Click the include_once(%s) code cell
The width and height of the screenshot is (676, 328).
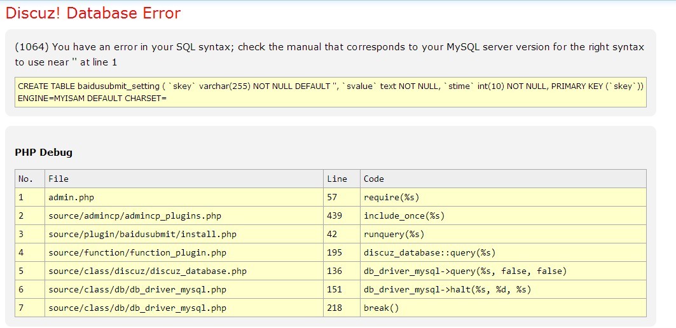(x=404, y=215)
